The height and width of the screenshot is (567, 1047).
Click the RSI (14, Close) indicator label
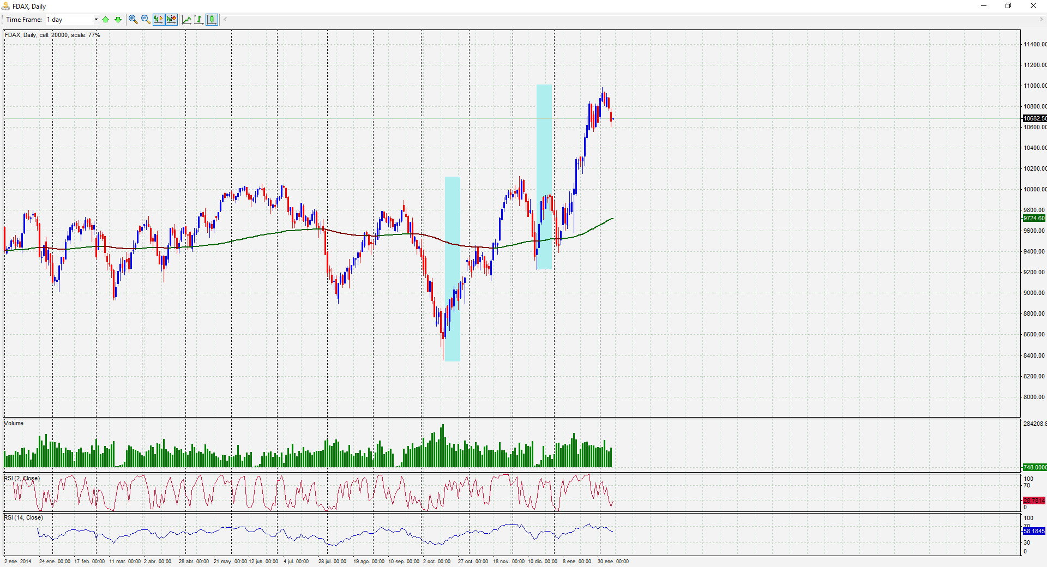(23, 517)
